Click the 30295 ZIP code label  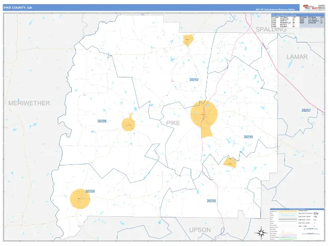click(248, 137)
